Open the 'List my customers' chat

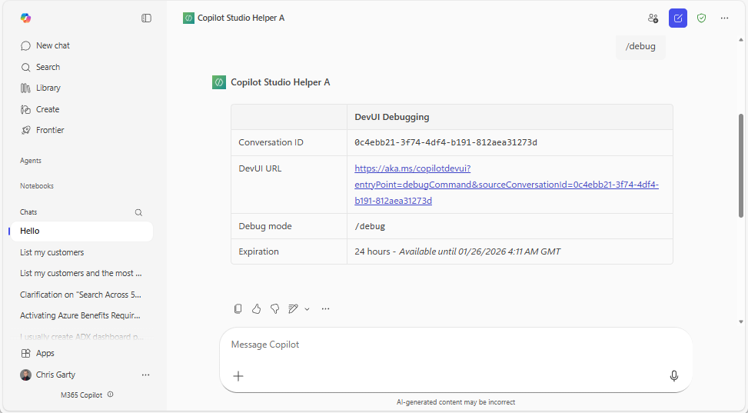(52, 252)
